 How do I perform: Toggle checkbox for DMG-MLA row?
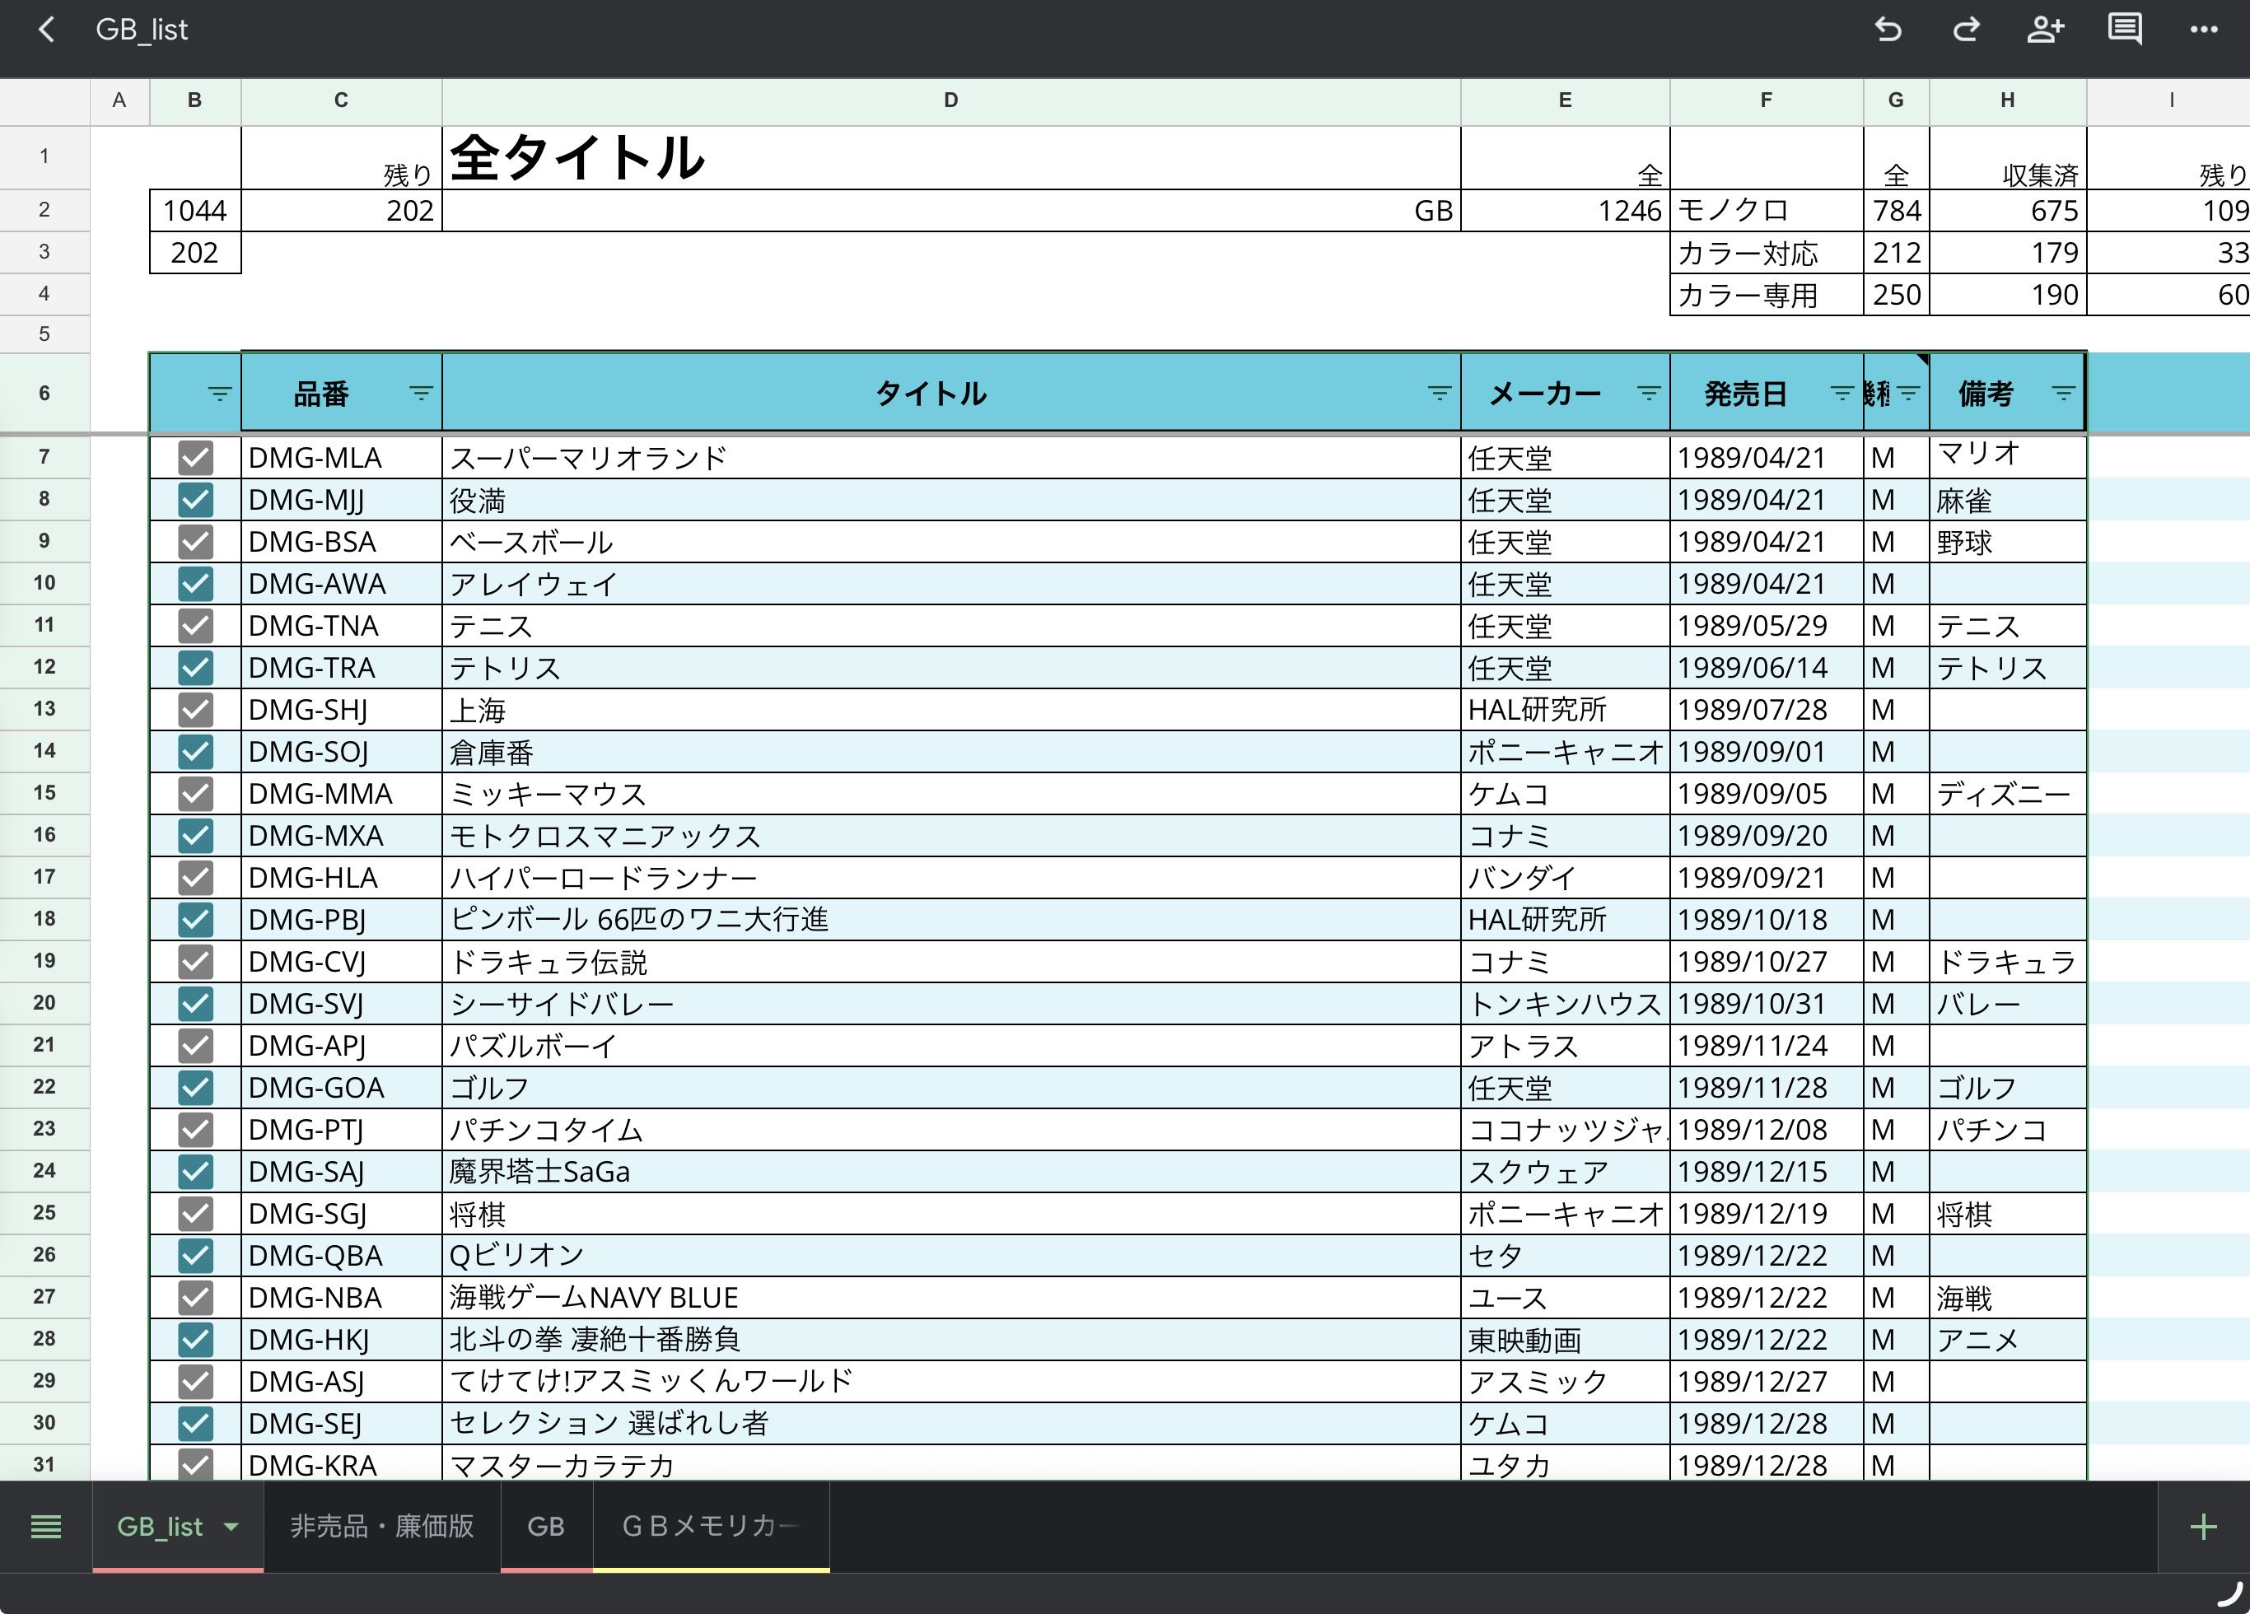pyautogui.click(x=195, y=457)
